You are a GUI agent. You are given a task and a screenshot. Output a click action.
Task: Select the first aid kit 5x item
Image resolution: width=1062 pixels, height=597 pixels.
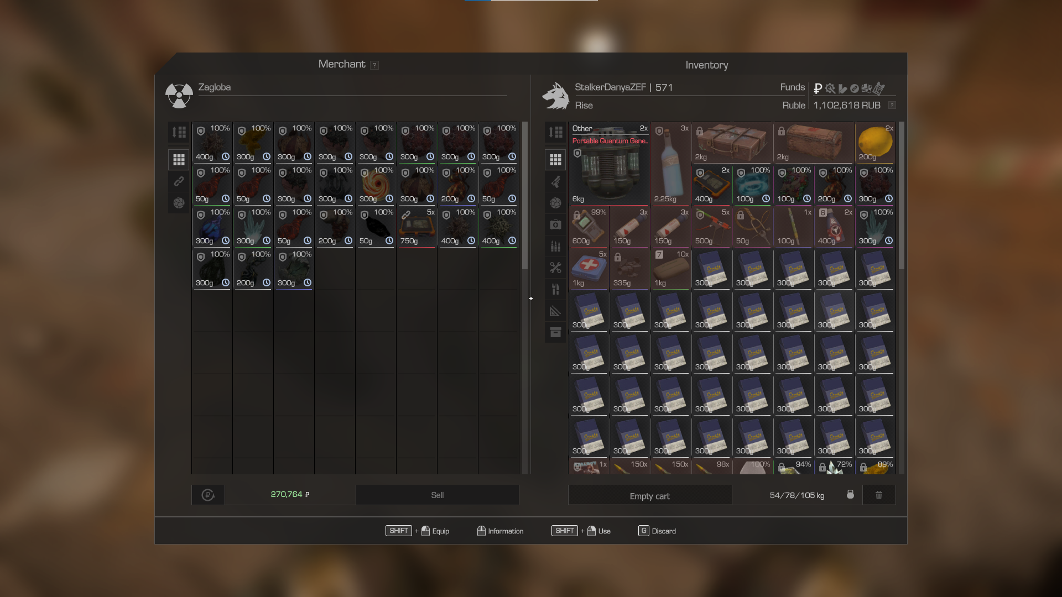[x=589, y=269]
